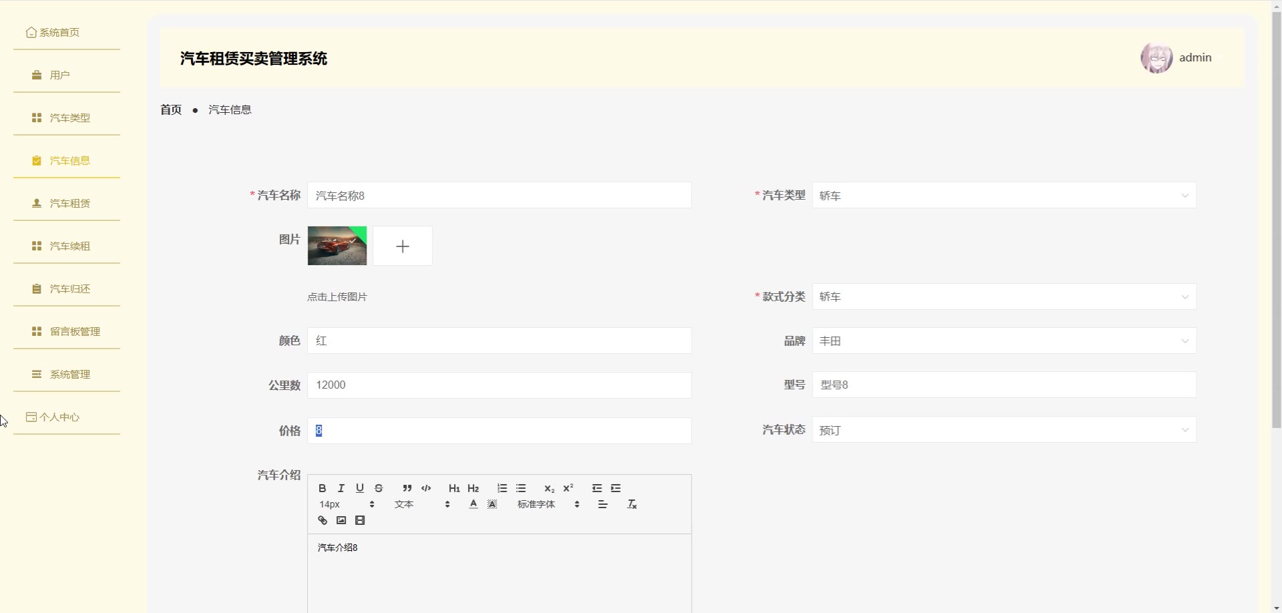Open the 标准字体 font family dropdown
The image size is (1282, 613).
pos(548,504)
